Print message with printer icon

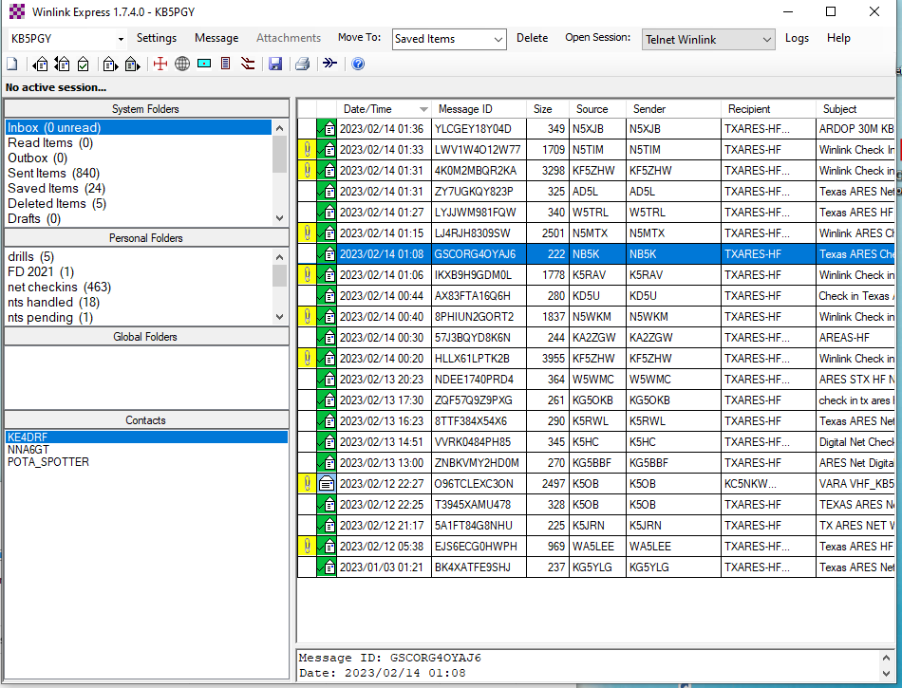coord(303,64)
